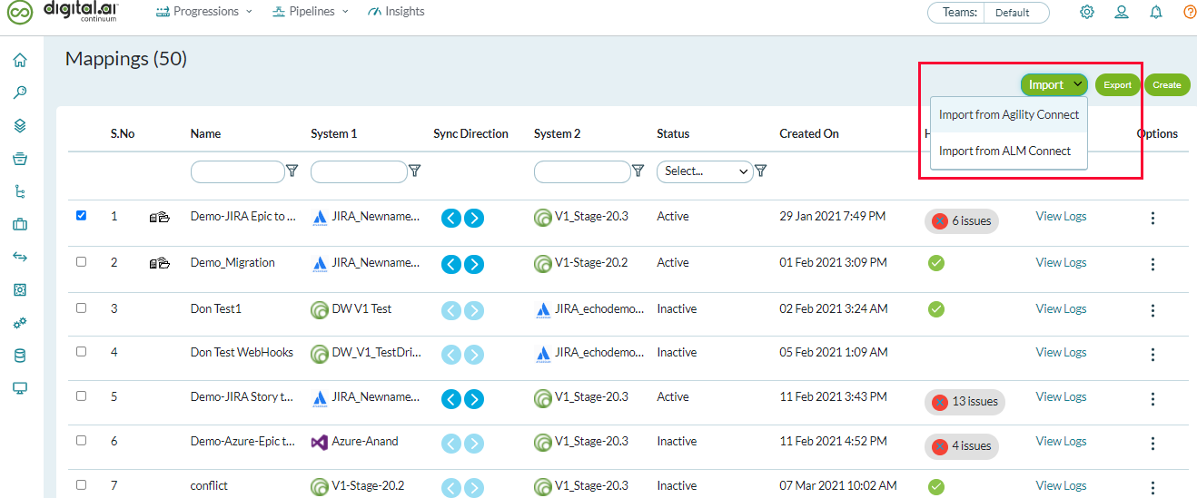The width and height of the screenshot is (1197, 498).
Task: Open the monitor icon in sidebar
Action: click(x=19, y=388)
